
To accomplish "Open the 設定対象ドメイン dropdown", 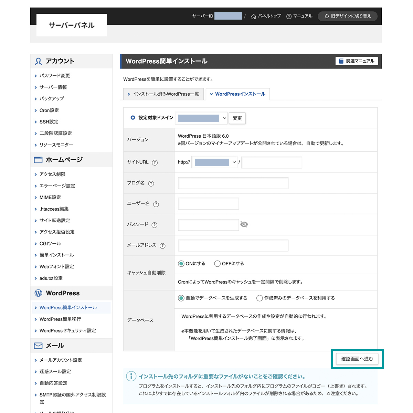I will tap(201, 118).
